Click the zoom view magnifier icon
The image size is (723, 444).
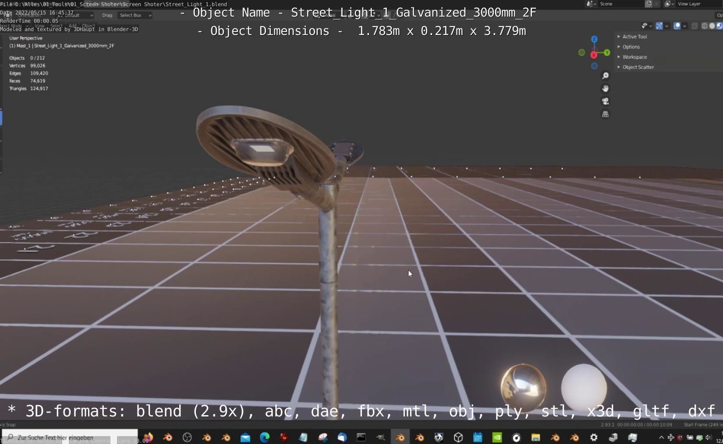tap(605, 76)
